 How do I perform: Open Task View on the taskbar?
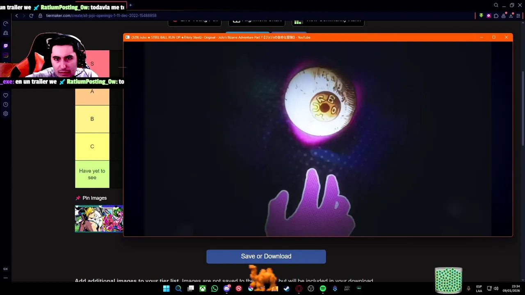[191, 288]
